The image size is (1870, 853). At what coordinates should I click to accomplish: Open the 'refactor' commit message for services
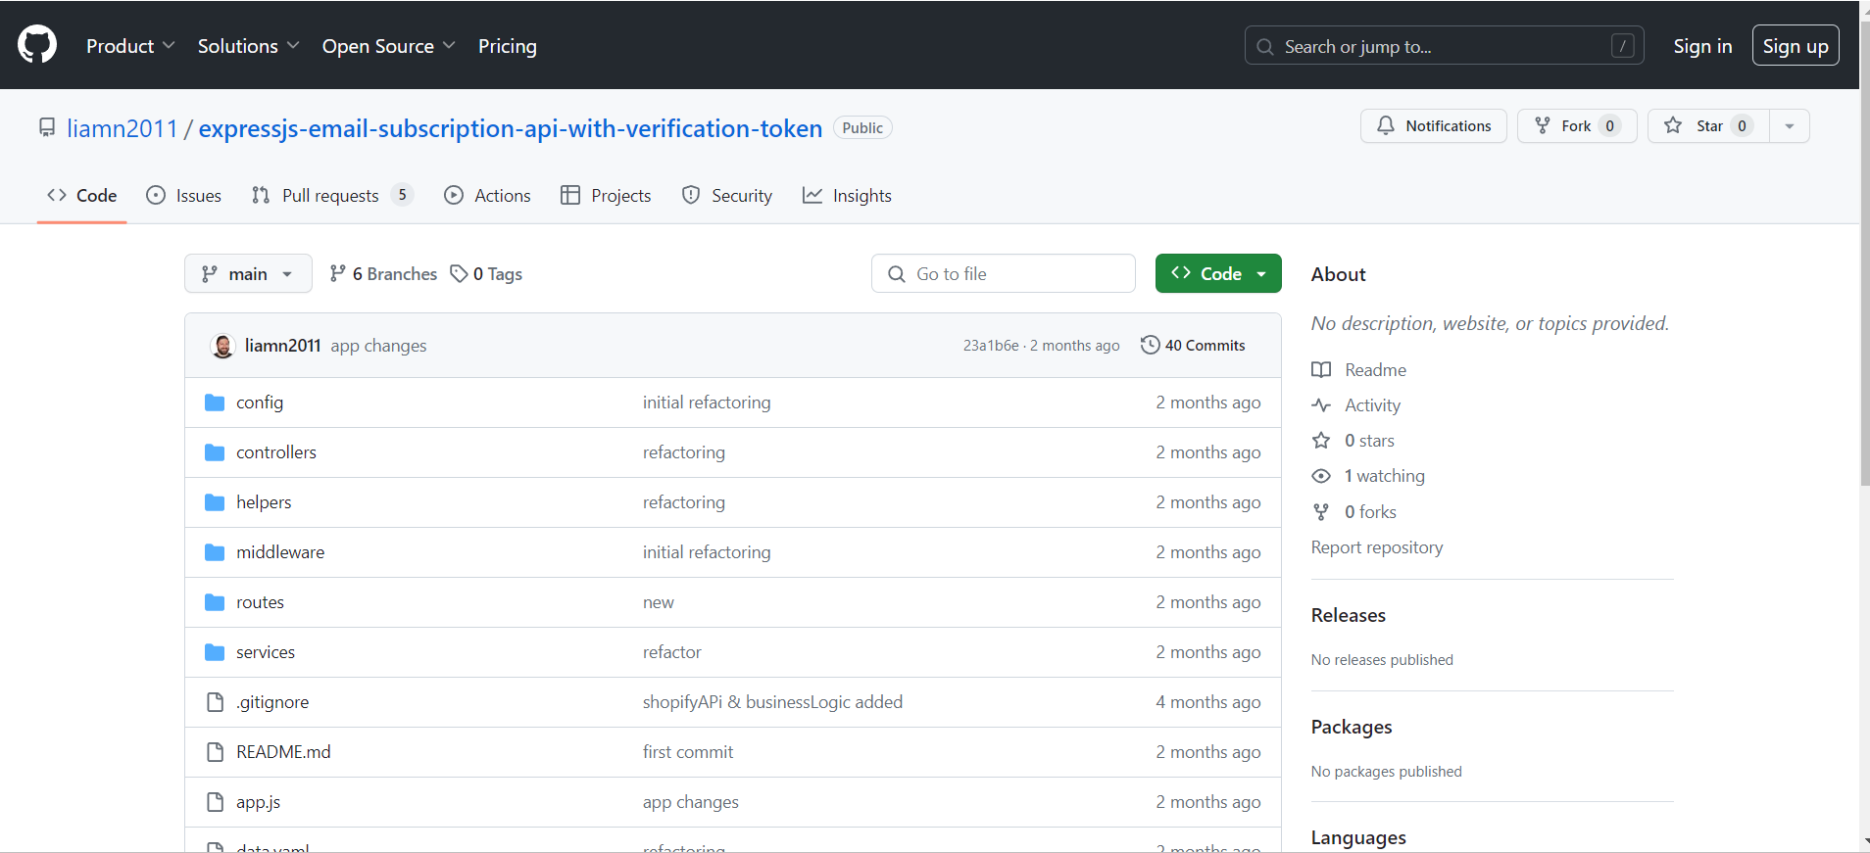pos(672,652)
